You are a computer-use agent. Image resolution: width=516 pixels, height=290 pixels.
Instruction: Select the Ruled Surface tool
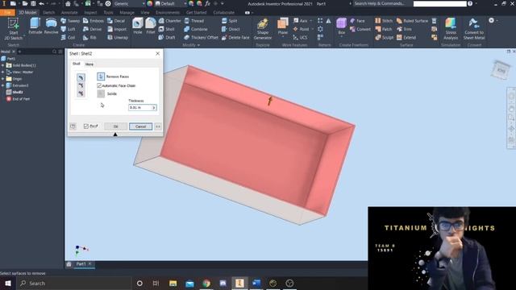tap(412, 21)
